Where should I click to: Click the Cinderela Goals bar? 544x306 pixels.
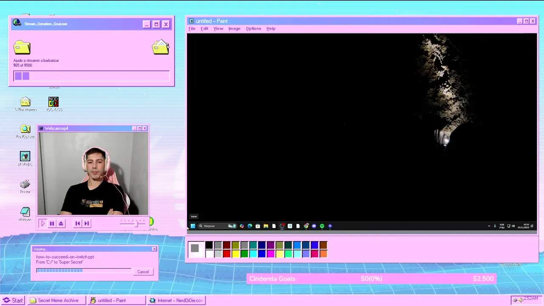pyautogui.click(x=371, y=279)
